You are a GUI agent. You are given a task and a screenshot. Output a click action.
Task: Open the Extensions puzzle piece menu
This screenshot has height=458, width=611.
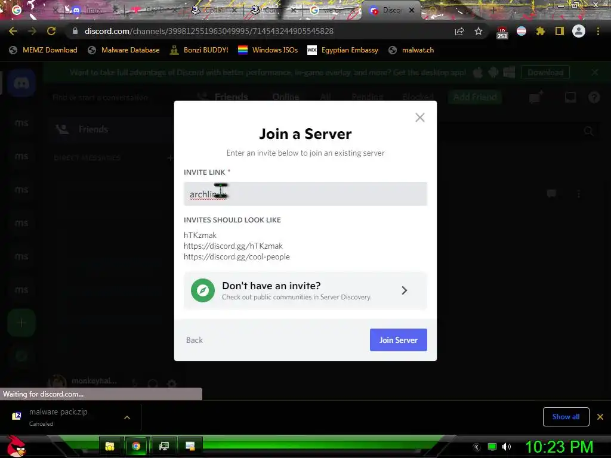(x=540, y=31)
